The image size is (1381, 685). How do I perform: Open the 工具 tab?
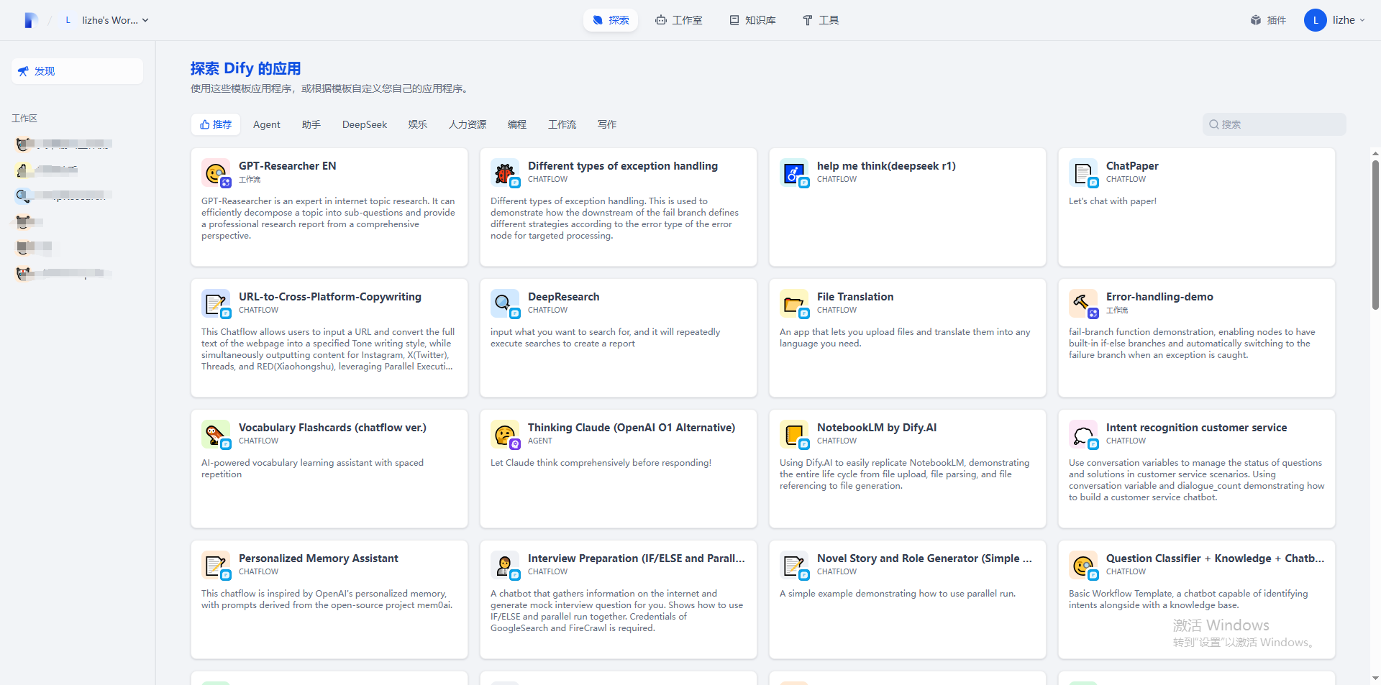click(821, 20)
